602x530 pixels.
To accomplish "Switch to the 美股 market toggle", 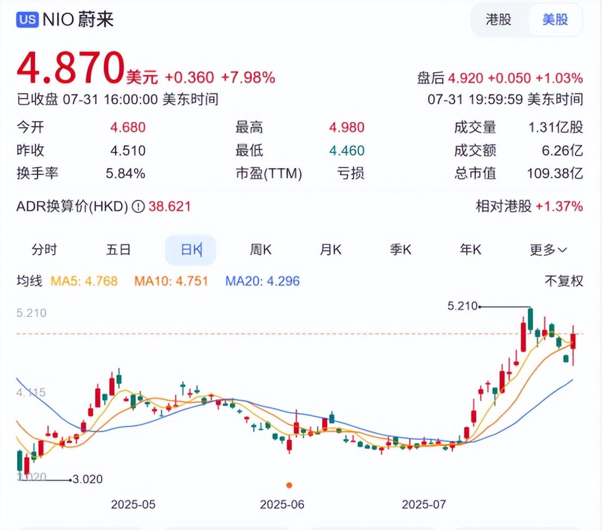I will 555,19.
